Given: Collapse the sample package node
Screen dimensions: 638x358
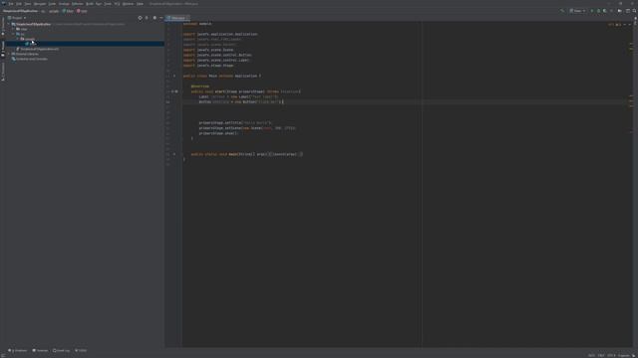Looking at the screenshot, I should [x=18, y=39].
